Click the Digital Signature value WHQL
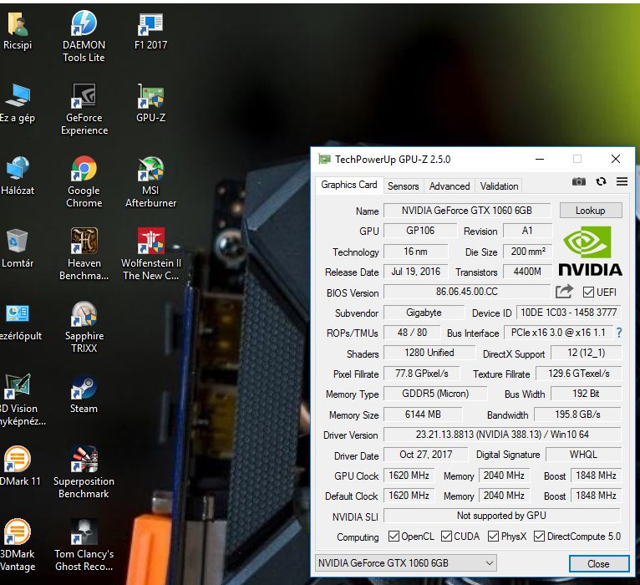 pyautogui.click(x=583, y=455)
